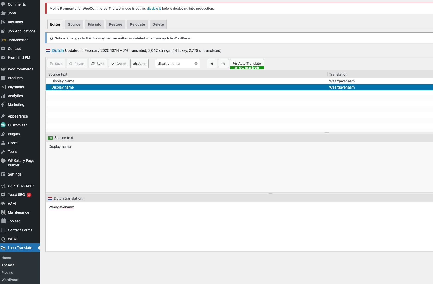This screenshot has height=284, width=433.
Task: Click into the Dutch translation text area
Action: click(x=239, y=227)
